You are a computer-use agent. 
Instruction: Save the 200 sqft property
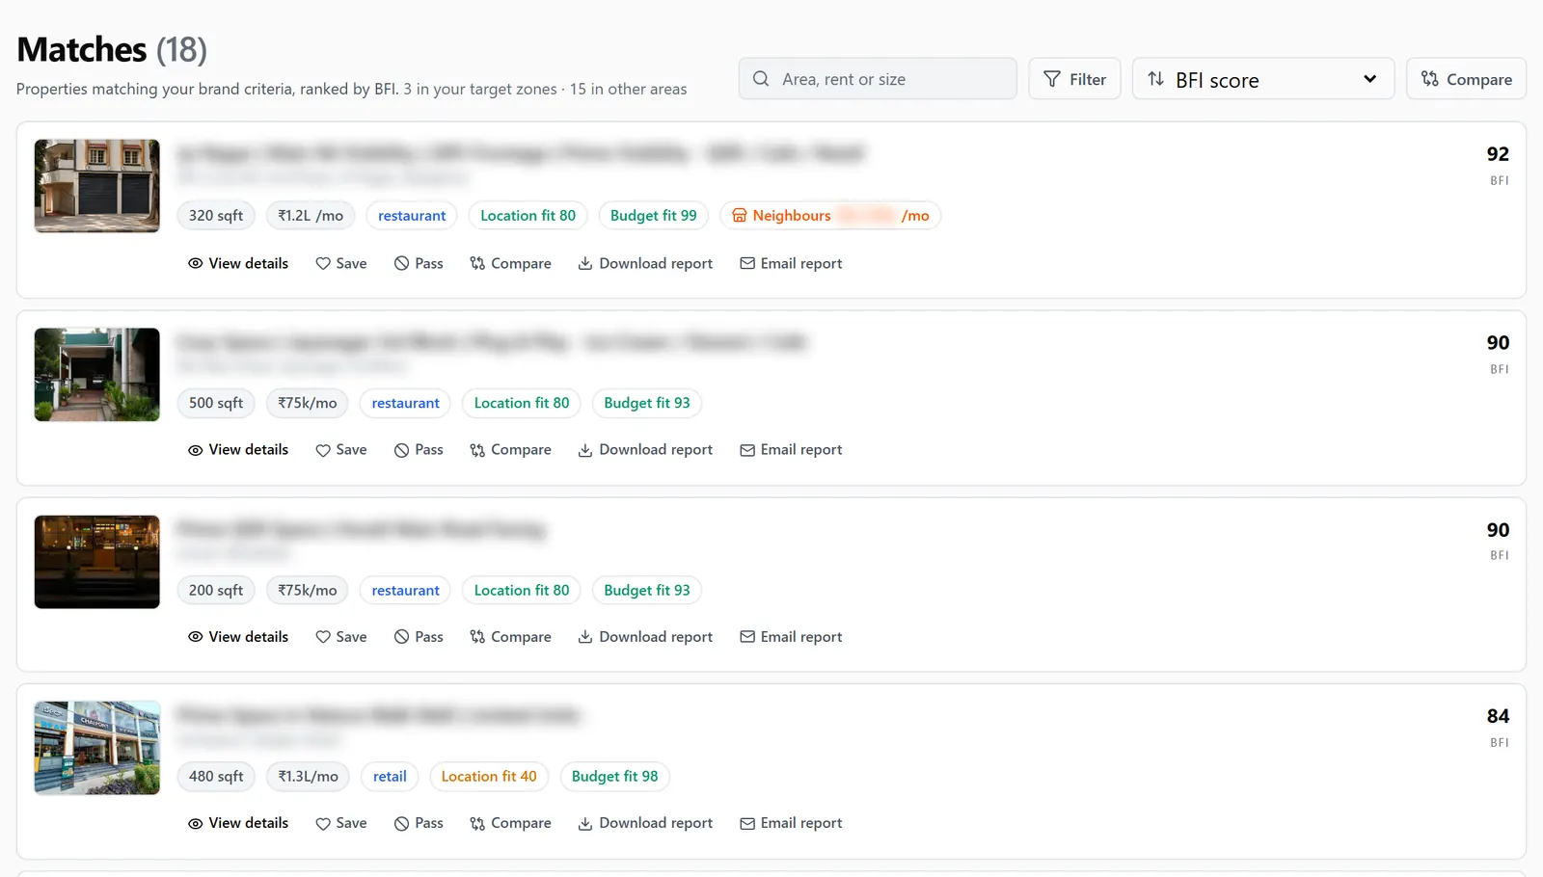341,637
